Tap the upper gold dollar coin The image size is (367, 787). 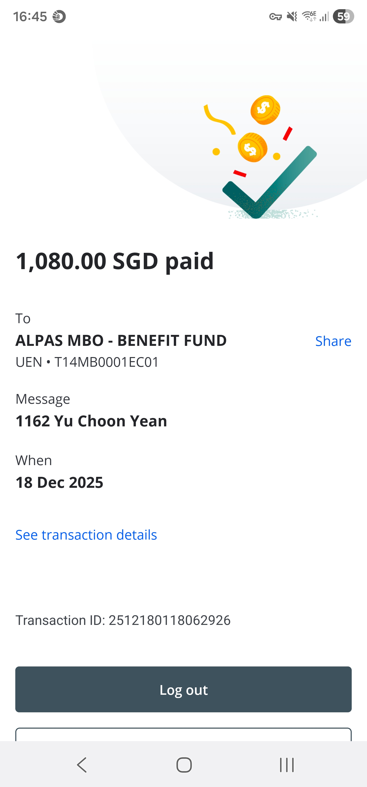pos(265,110)
